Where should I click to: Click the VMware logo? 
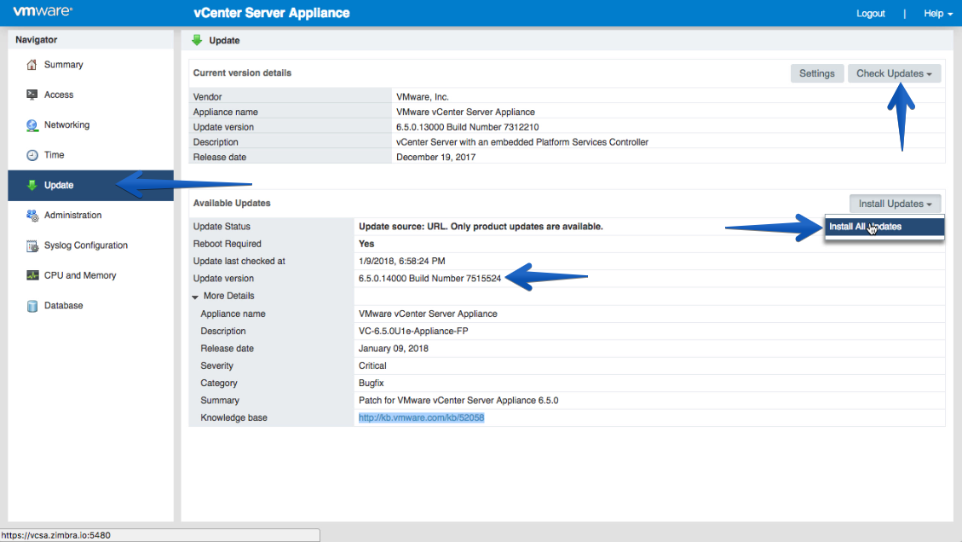[x=43, y=11]
